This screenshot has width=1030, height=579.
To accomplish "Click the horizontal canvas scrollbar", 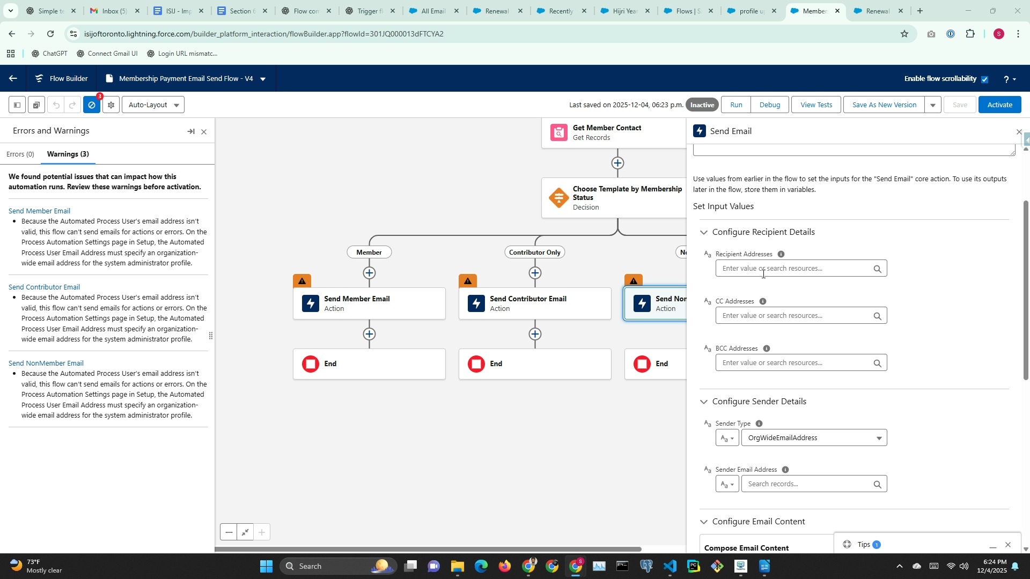I will pos(428,549).
